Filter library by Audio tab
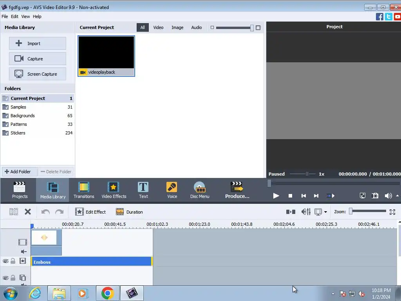Viewport: 401px width, 301px height. click(x=197, y=27)
